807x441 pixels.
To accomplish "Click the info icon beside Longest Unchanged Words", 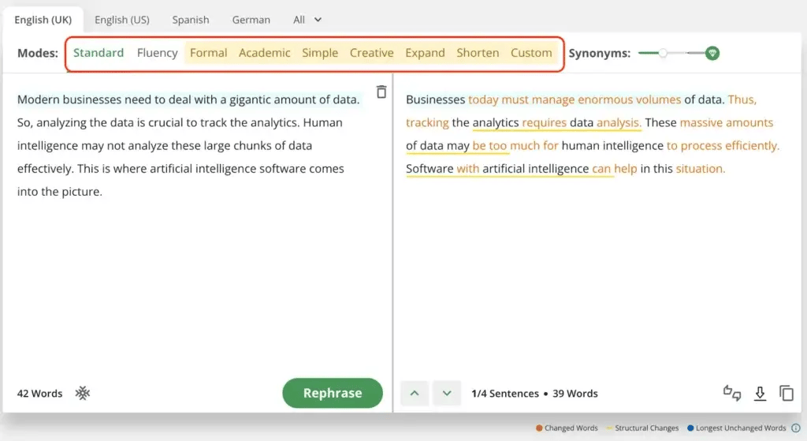I will 796,428.
